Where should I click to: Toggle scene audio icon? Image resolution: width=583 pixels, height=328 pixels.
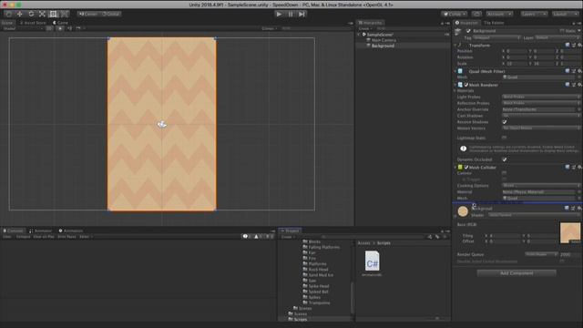69,28
